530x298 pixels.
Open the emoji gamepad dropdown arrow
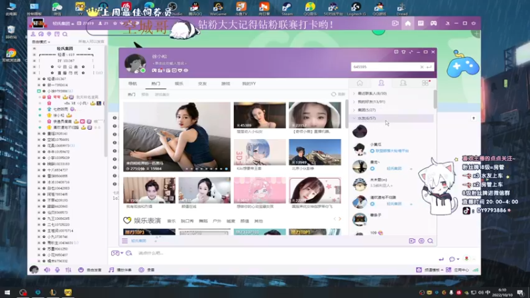[x=122, y=253]
